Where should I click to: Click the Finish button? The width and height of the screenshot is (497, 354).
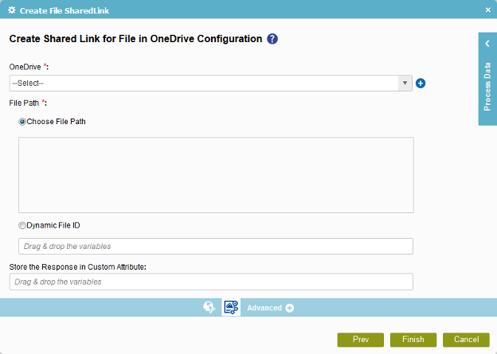tap(413, 340)
